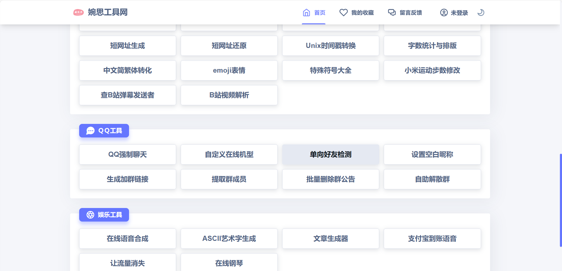Click the heart icon for 我的收藏

[x=344, y=12]
